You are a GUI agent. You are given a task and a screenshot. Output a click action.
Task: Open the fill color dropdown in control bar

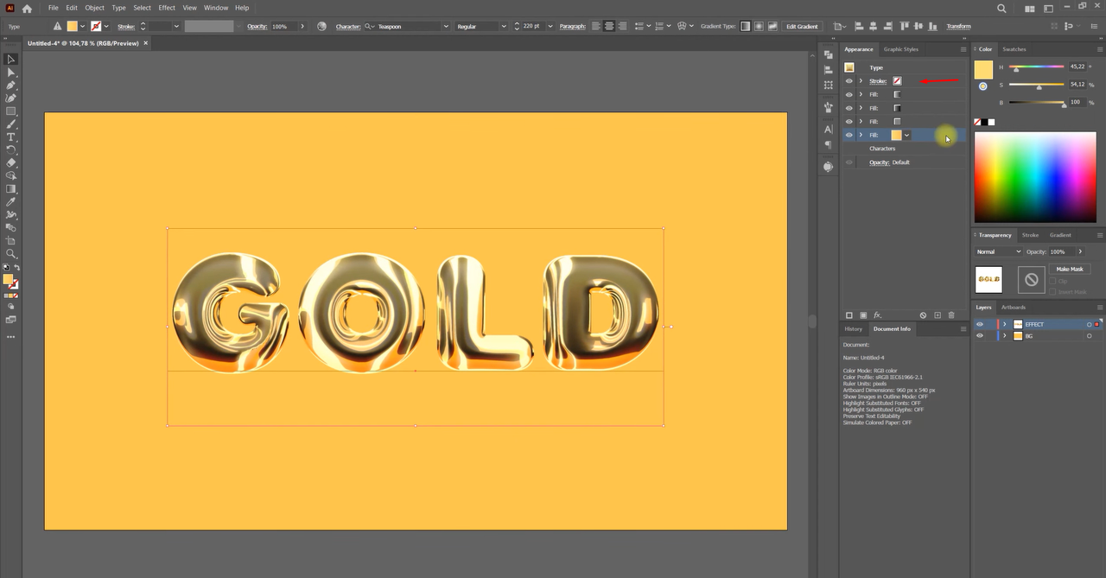[82, 26]
